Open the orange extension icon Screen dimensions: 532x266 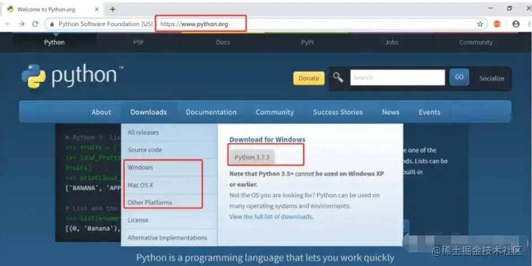(497, 24)
